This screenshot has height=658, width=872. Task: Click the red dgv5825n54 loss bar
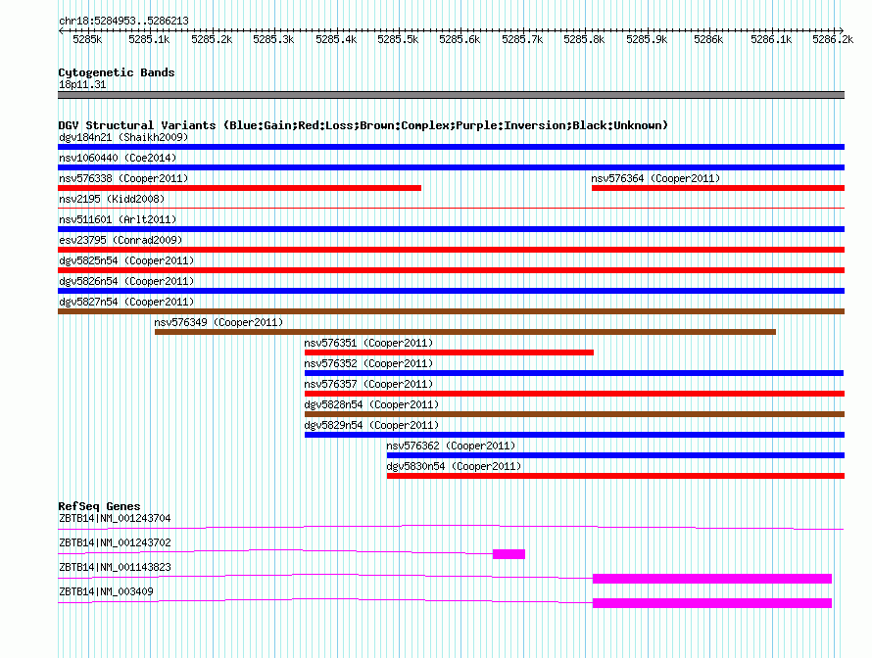click(x=451, y=270)
